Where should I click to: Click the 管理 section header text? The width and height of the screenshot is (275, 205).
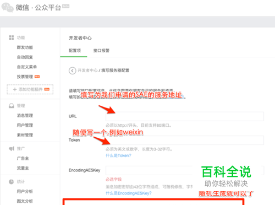coord(21,106)
